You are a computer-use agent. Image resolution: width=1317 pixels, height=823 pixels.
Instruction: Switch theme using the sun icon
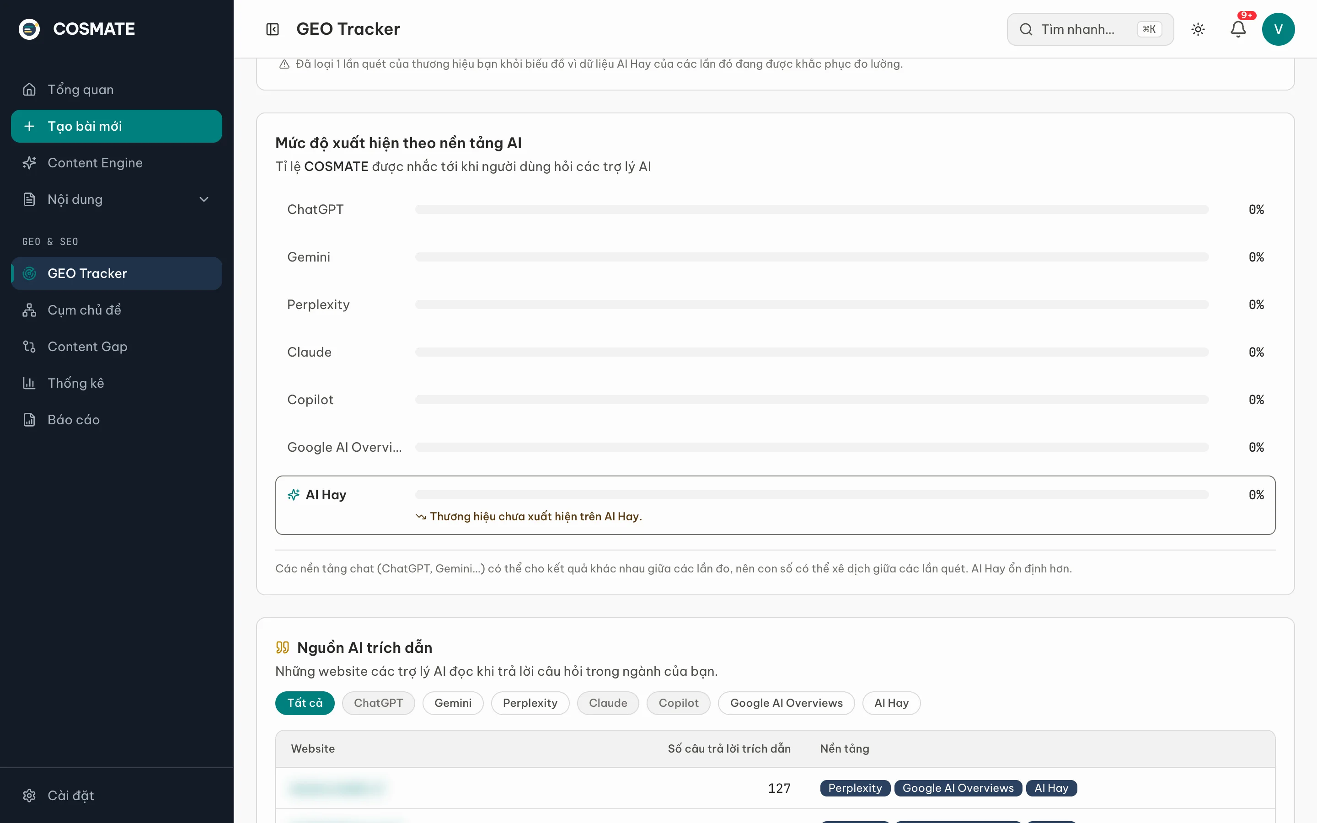click(x=1198, y=29)
